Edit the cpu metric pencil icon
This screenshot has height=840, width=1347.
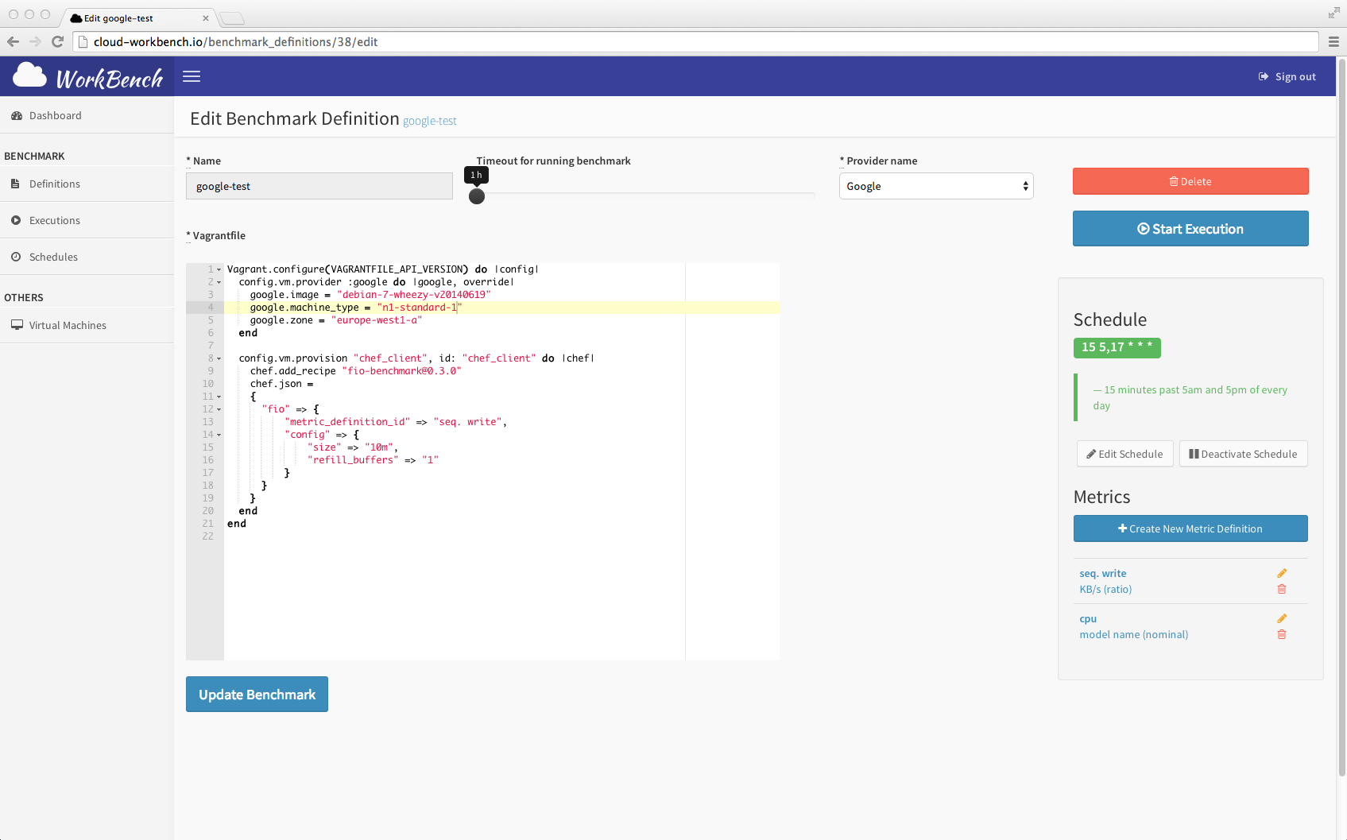(x=1281, y=618)
